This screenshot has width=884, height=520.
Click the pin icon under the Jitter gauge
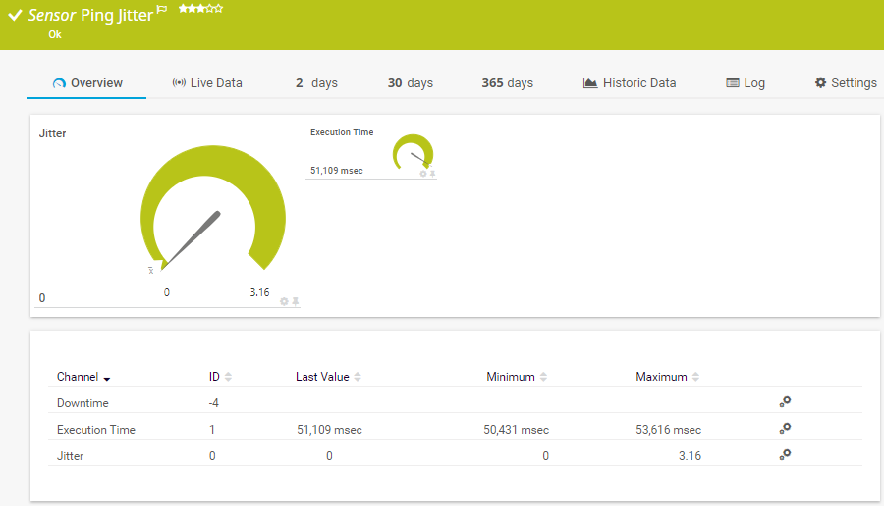click(x=295, y=302)
